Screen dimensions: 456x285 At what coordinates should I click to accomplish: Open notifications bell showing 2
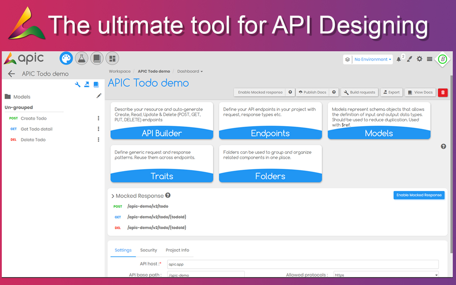click(399, 59)
